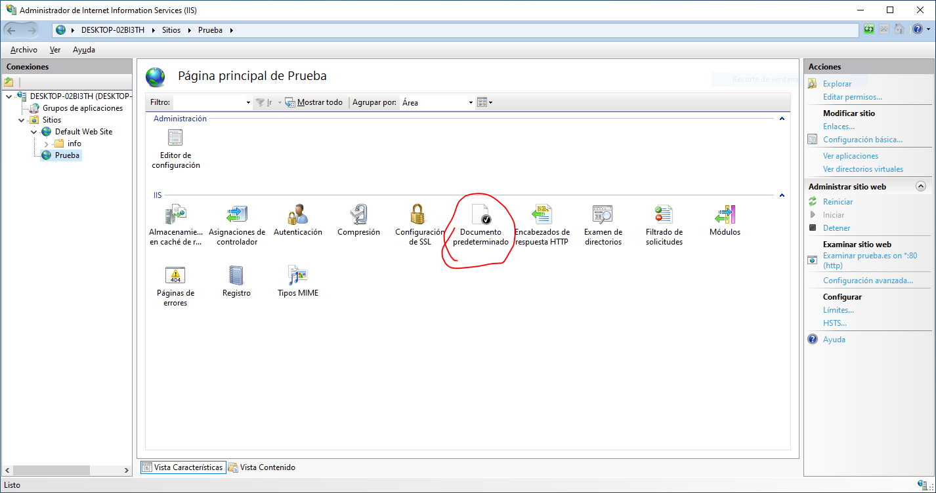Click the Help icon in address bar
This screenshot has width=936, height=493.
(917, 30)
